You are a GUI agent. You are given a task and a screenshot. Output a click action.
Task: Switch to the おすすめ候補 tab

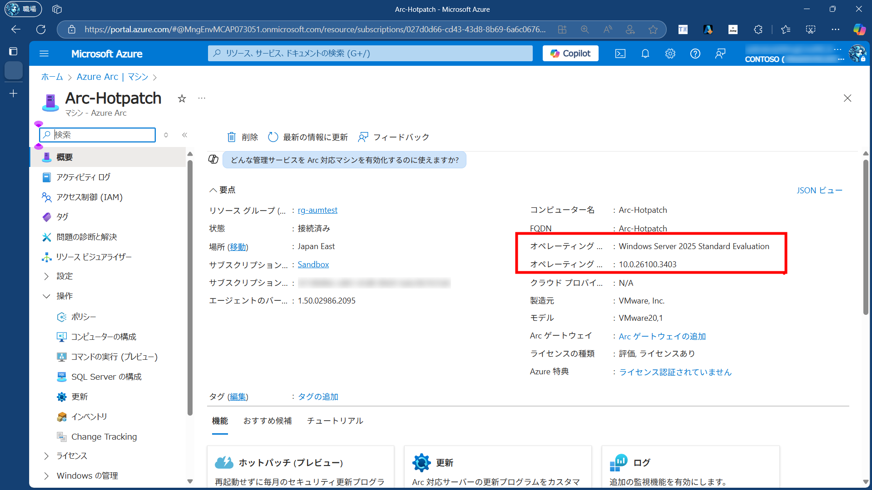(x=268, y=421)
